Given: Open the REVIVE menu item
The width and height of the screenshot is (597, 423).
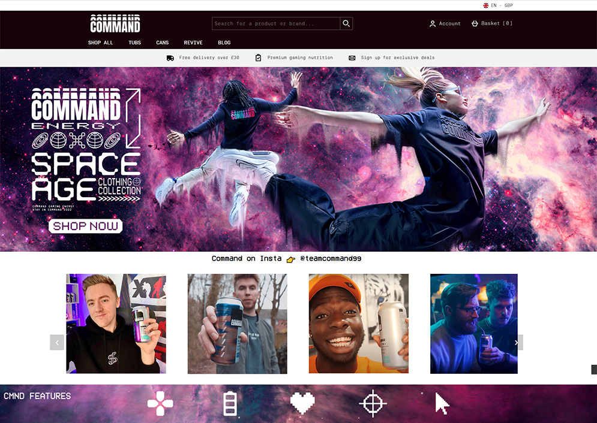Looking at the screenshot, I should click(x=193, y=43).
